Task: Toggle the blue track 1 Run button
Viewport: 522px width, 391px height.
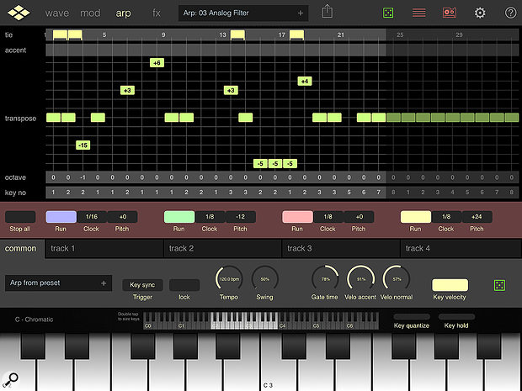Action: (61, 217)
